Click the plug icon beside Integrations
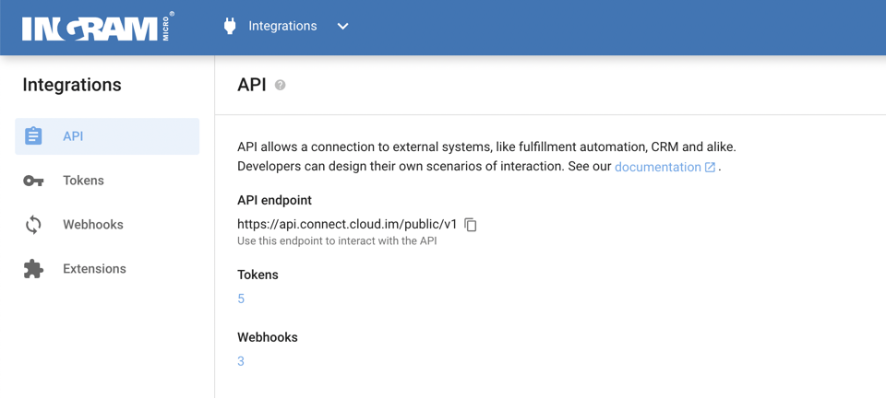Viewport: 886px width, 398px height. tap(230, 26)
